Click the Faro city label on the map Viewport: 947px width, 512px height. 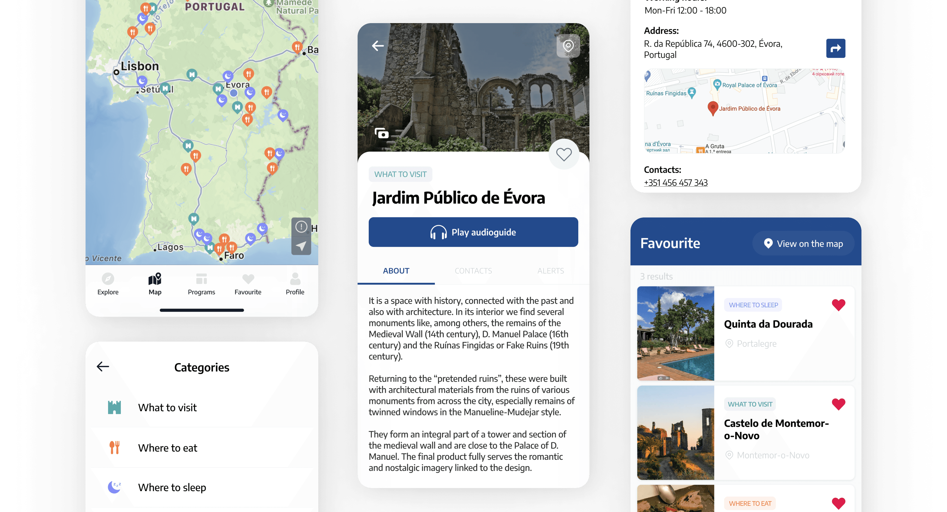pos(234,255)
